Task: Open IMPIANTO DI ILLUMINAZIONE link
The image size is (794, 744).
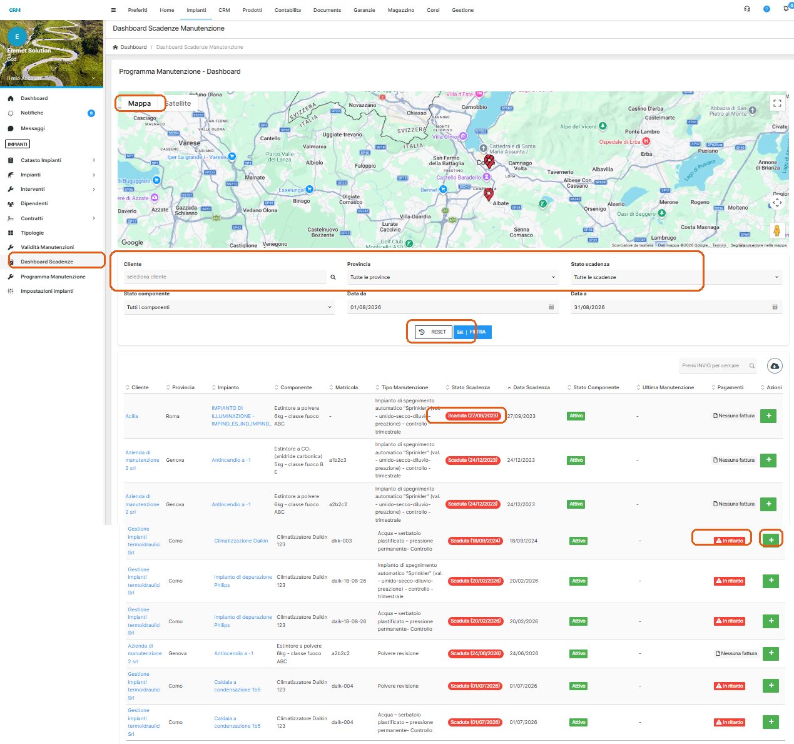Action: click(240, 416)
